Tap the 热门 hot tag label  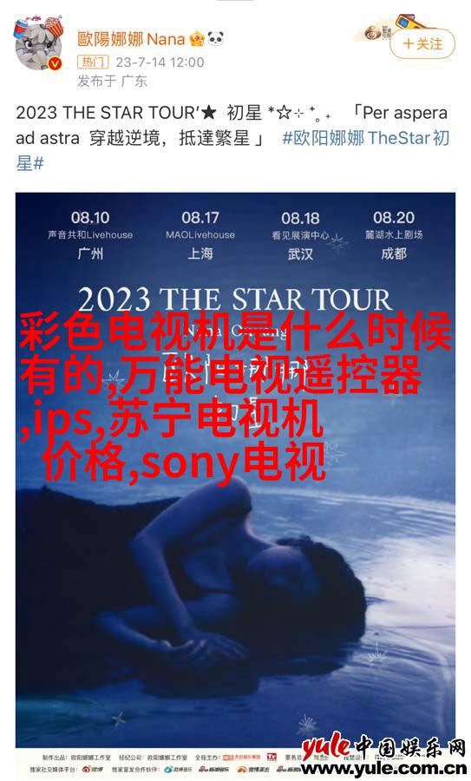[93, 62]
